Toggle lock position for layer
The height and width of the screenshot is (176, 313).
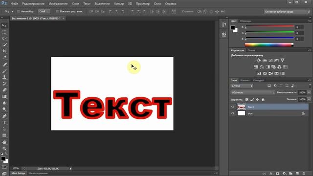pyautogui.click(x=258, y=99)
